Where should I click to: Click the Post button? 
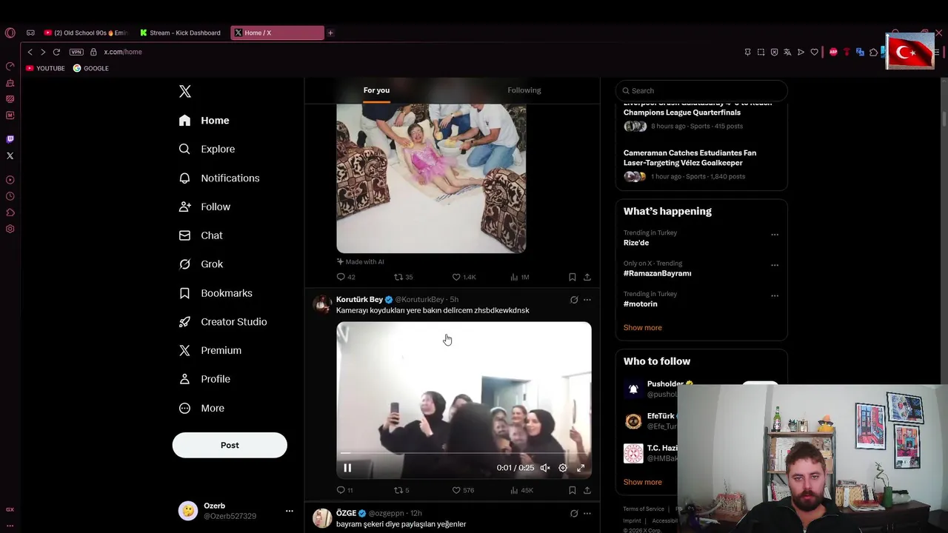point(230,445)
